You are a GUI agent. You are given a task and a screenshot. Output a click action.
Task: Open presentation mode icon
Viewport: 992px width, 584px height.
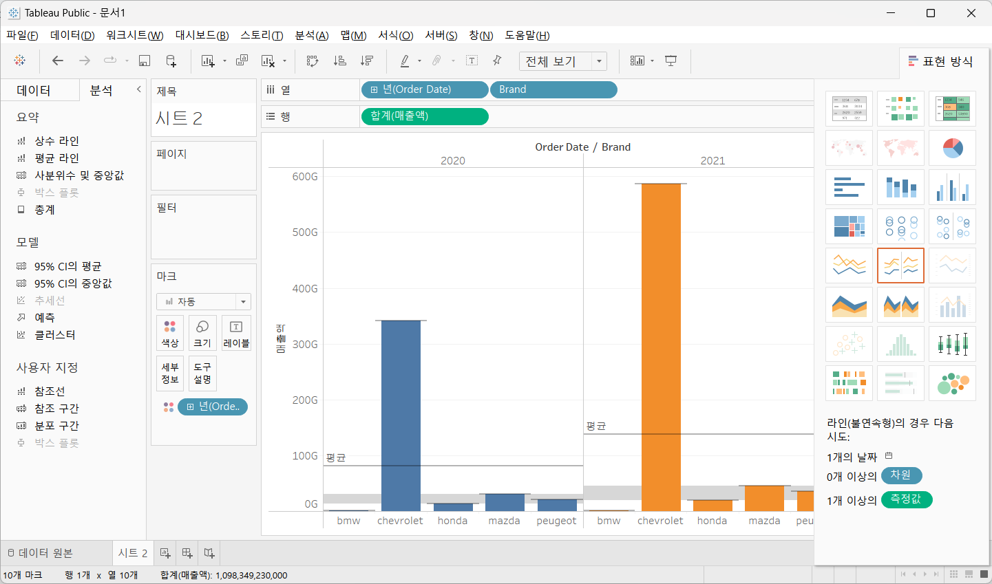671,61
